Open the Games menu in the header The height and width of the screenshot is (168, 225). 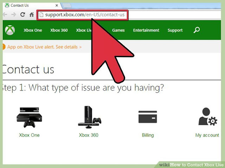point(118,30)
